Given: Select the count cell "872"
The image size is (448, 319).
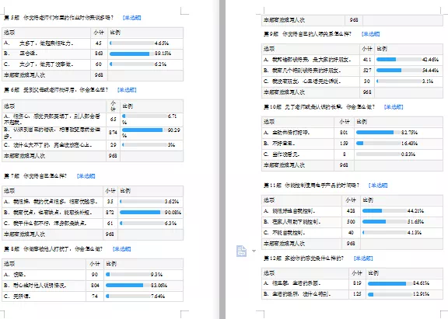Looking at the screenshot, I should point(110,213).
